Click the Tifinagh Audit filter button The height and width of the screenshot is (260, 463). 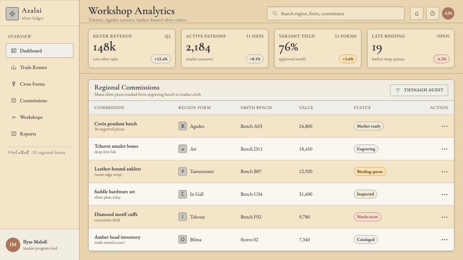pyautogui.click(x=419, y=90)
